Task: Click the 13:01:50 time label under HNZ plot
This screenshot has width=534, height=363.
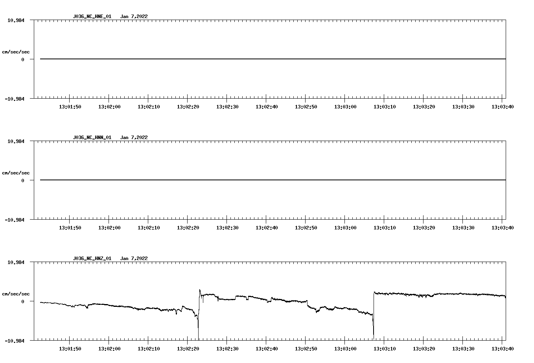Action: point(70,349)
